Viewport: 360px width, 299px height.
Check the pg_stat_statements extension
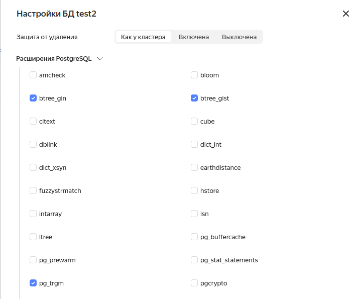pos(194,260)
